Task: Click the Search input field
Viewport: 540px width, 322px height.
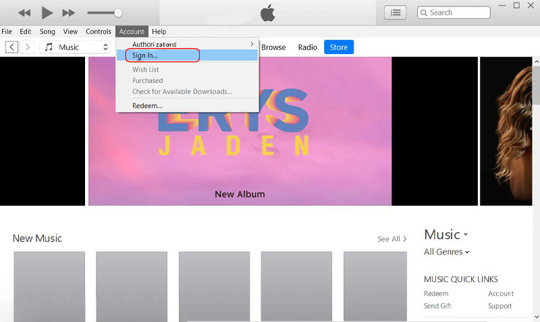Action: click(x=454, y=13)
